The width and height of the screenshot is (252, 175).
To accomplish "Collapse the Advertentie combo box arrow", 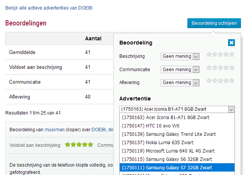I will click(x=231, y=109).
